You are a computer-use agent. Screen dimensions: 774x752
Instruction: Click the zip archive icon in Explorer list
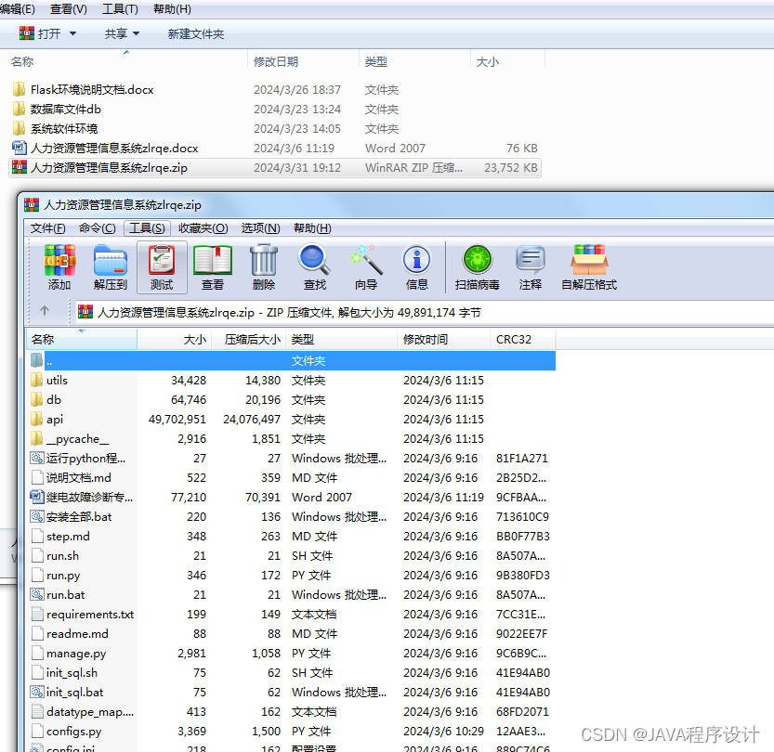click(19, 167)
